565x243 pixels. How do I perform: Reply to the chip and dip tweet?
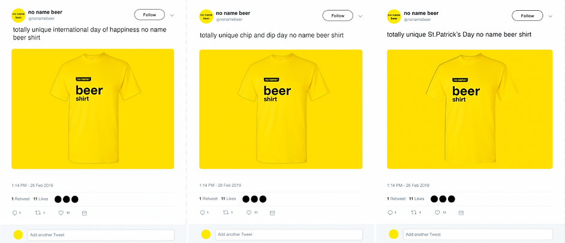pos(203,213)
